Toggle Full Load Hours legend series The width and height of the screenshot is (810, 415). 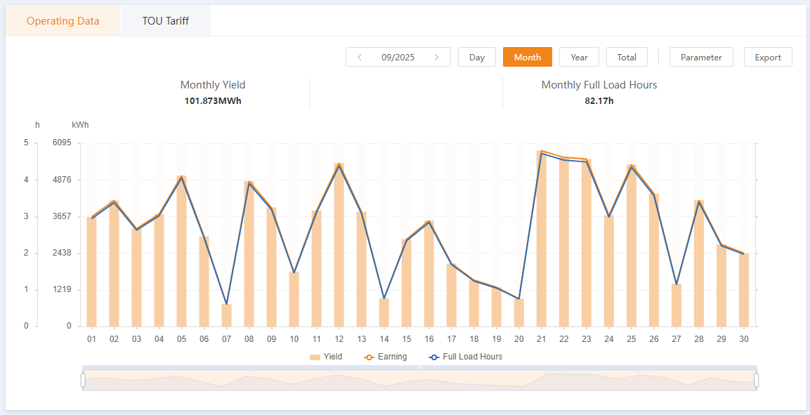[x=465, y=357]
